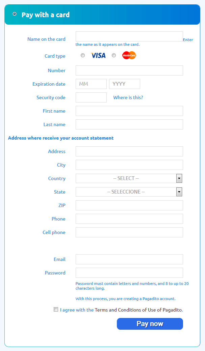Select the Pay with a card option
This screenshot has width=205, height=351.
(15, 14)
